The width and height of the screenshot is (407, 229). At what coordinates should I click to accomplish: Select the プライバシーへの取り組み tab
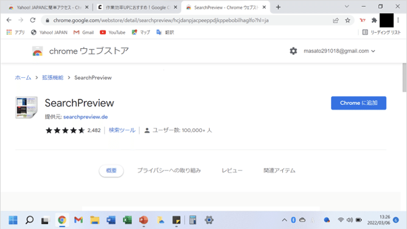click(x=169, y=171)
